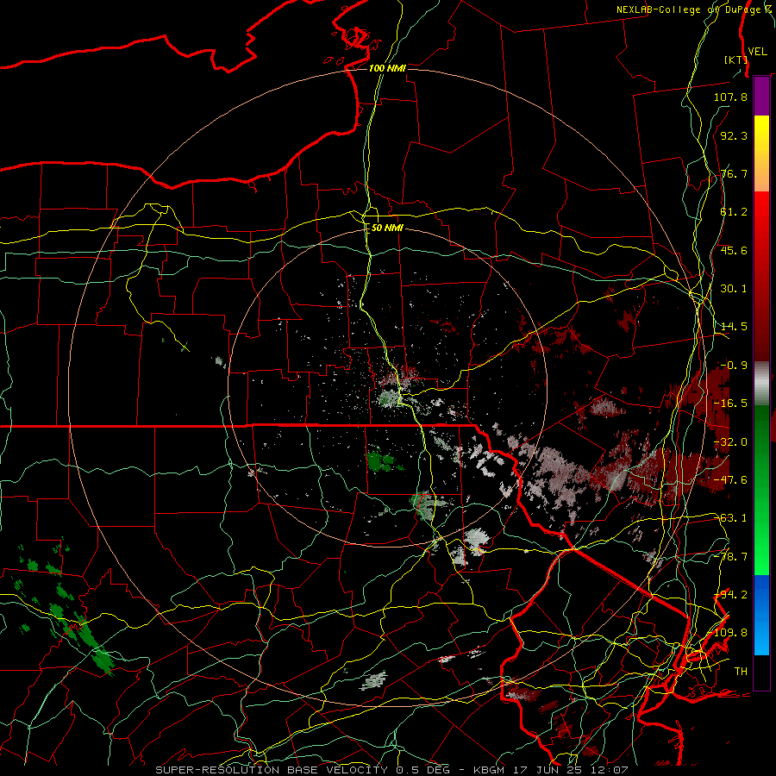Image resolution: width=776 pixels, height=776 pixels.
Task: Click the 100 NMI range ring label
Action: click(x=387, y=68)
